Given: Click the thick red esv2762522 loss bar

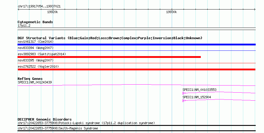Looking at the screenshot, I should 136,69.
